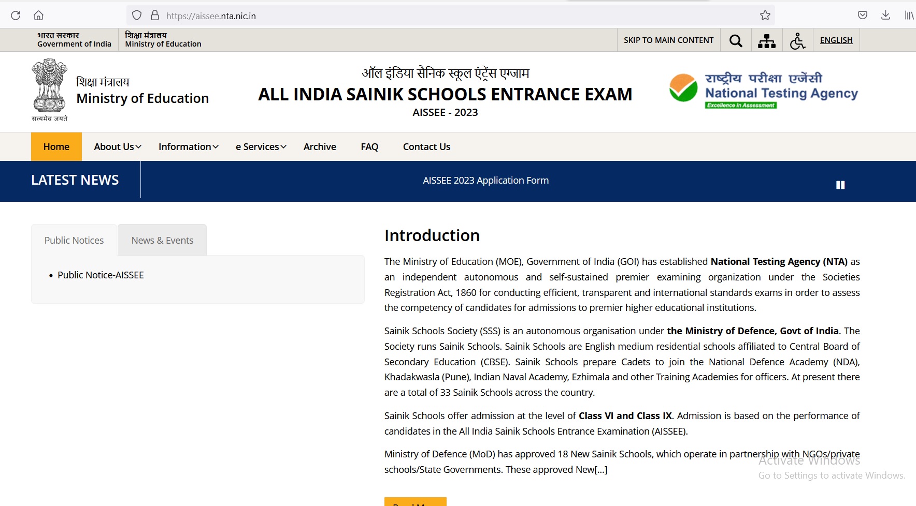Open the browser downloads icon
This screenshot has width=916, height=506.
point(885,16)
